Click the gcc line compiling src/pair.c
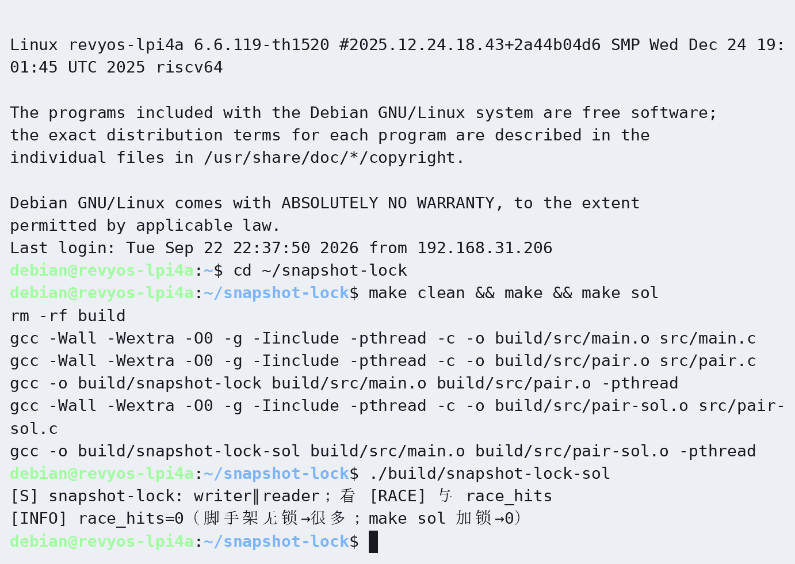The height and width of the screenshot is (564, 795). pyautogui.click(x=383, y=361)
